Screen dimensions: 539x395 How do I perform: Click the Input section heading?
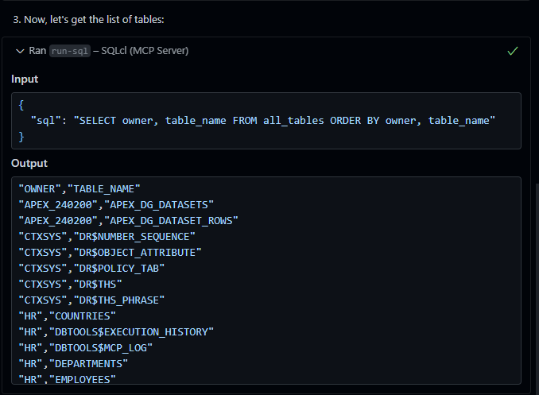pos(25,79)
